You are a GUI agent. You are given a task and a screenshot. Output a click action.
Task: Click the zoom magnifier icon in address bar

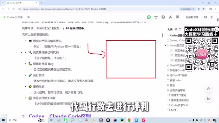[x=199, y=9]
